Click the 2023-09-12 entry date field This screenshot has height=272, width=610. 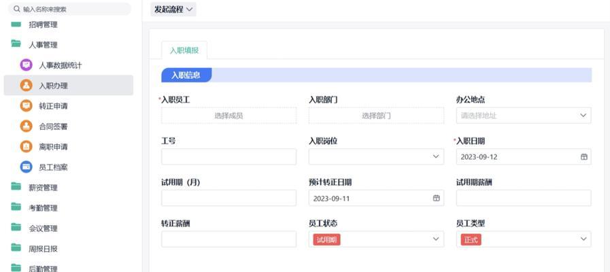[524, 157]
